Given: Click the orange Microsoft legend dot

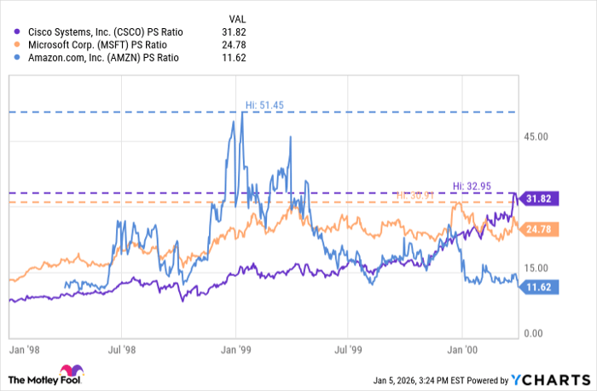Looking at the screenshot, I should [17, 44].
